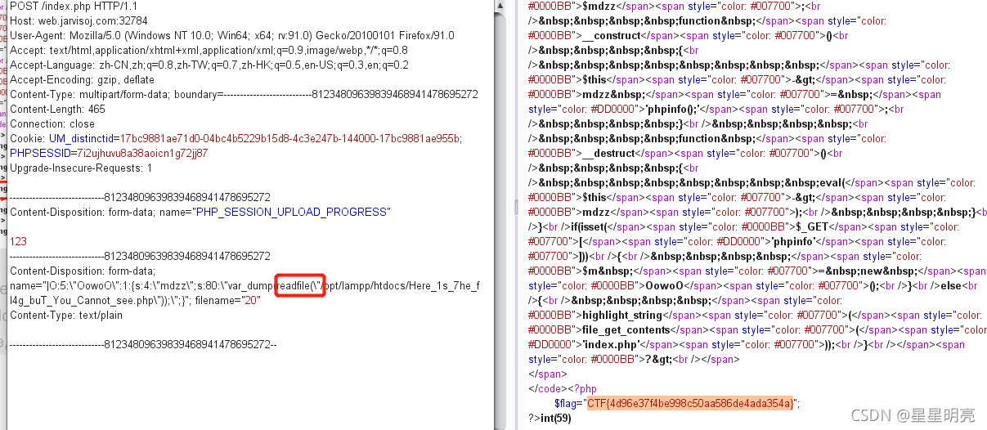Click the '?>int(59)' line in response
The width and height of the screenshot is (987, 430).
point(550,419)
